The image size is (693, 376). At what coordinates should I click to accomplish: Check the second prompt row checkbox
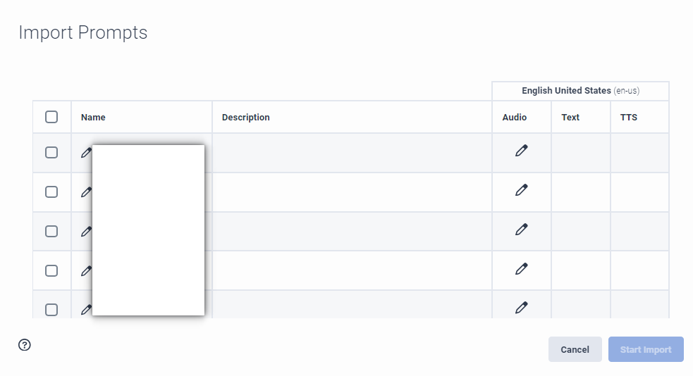click(51, 192)
